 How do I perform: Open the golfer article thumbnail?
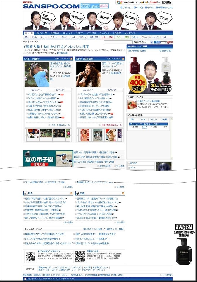tap(37, 74)
